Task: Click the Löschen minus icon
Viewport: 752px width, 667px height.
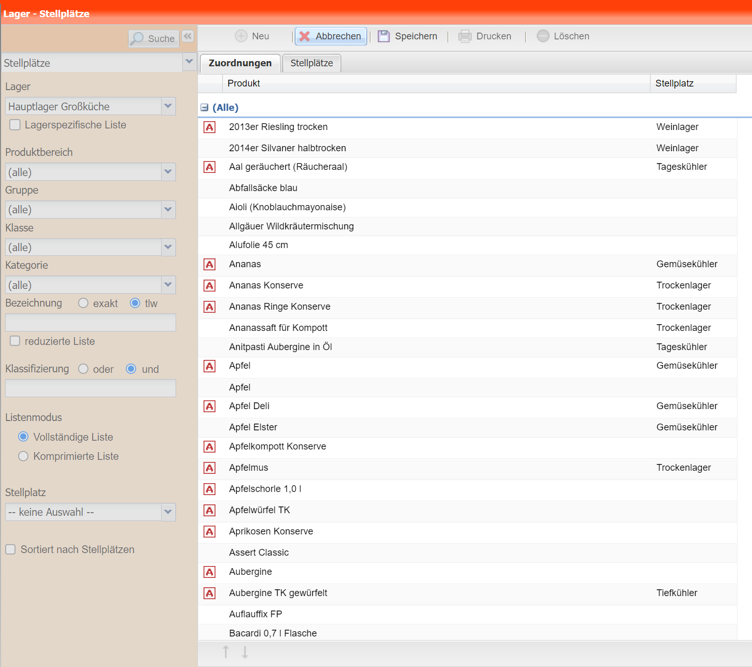Action: coord(543,36)
